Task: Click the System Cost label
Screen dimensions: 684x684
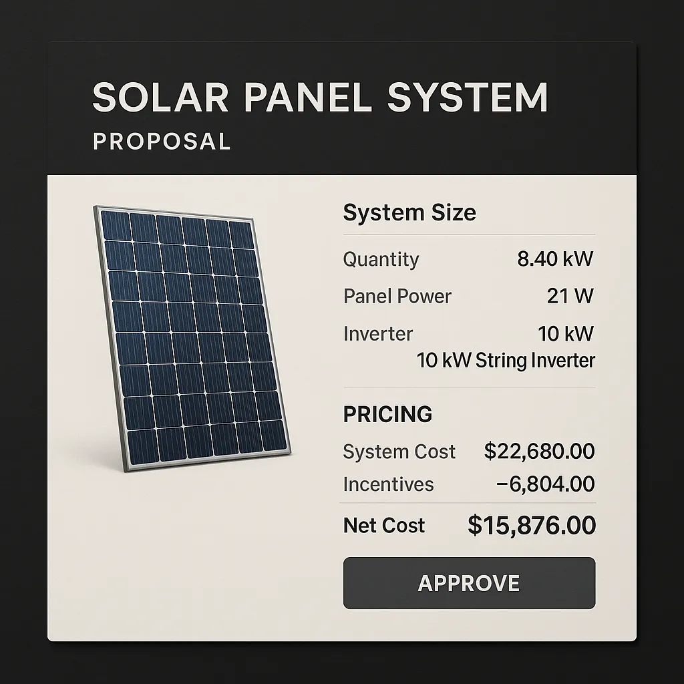Action: [399, 452]
